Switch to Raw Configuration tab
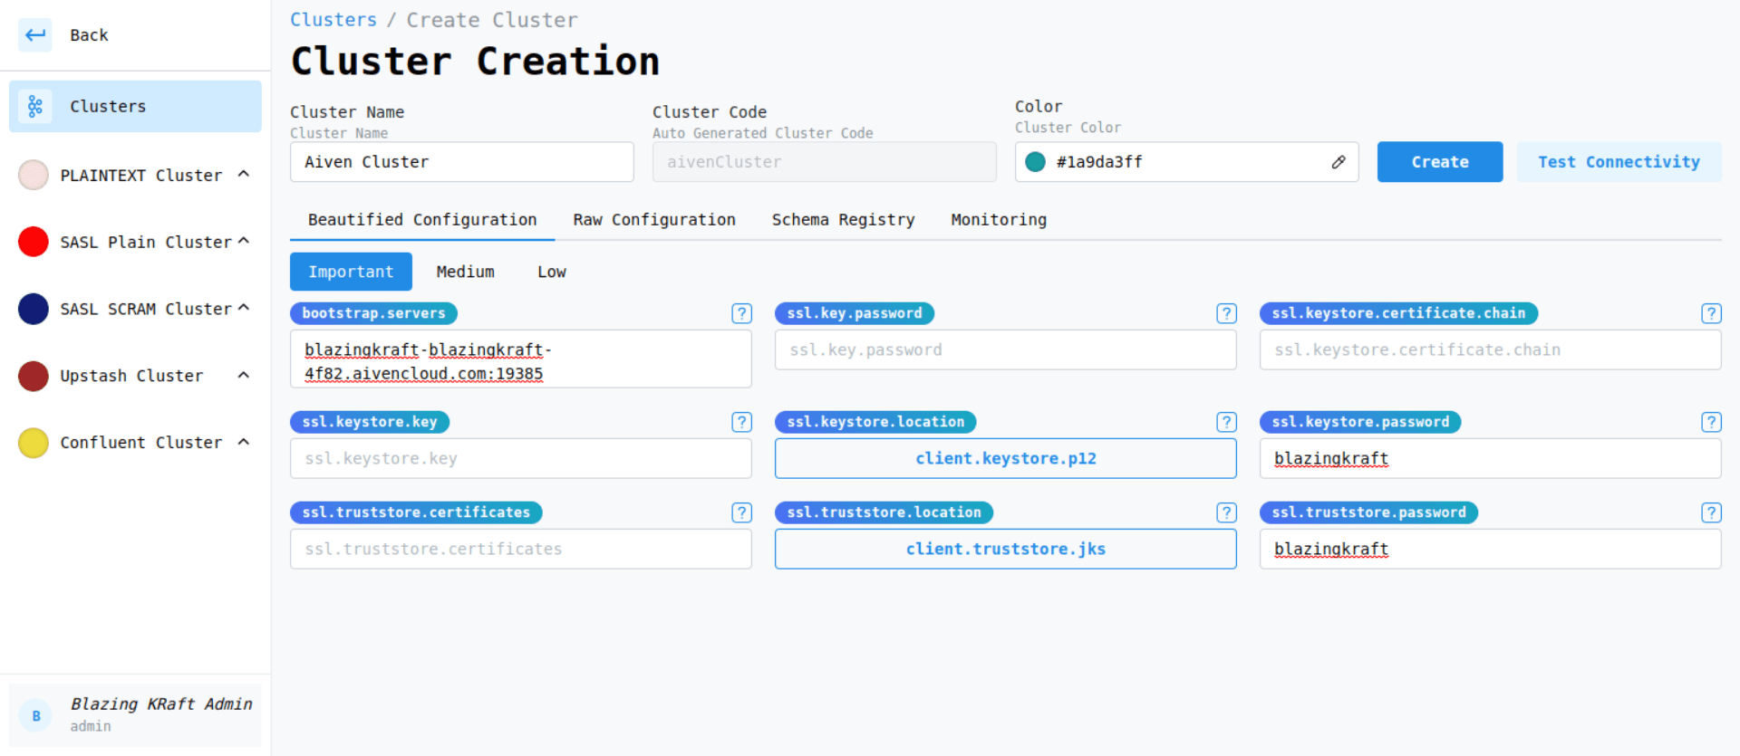 pos(654,220)
